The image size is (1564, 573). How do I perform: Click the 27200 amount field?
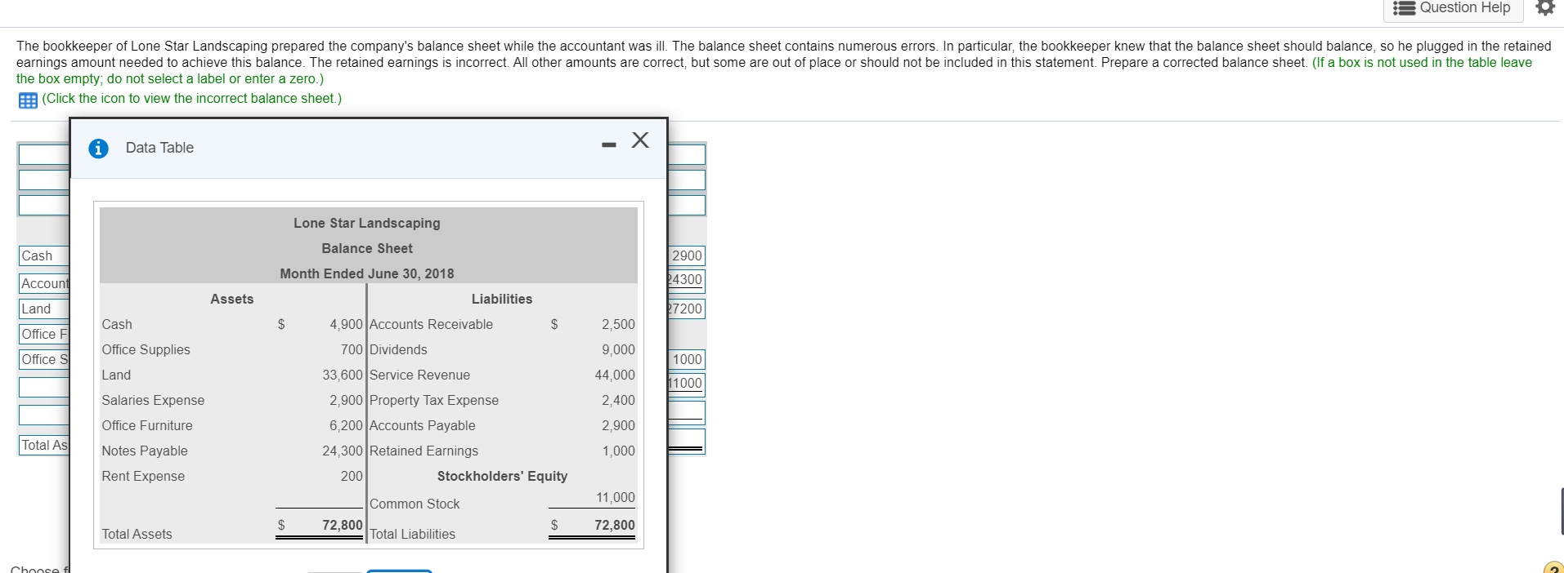(687, 309)
